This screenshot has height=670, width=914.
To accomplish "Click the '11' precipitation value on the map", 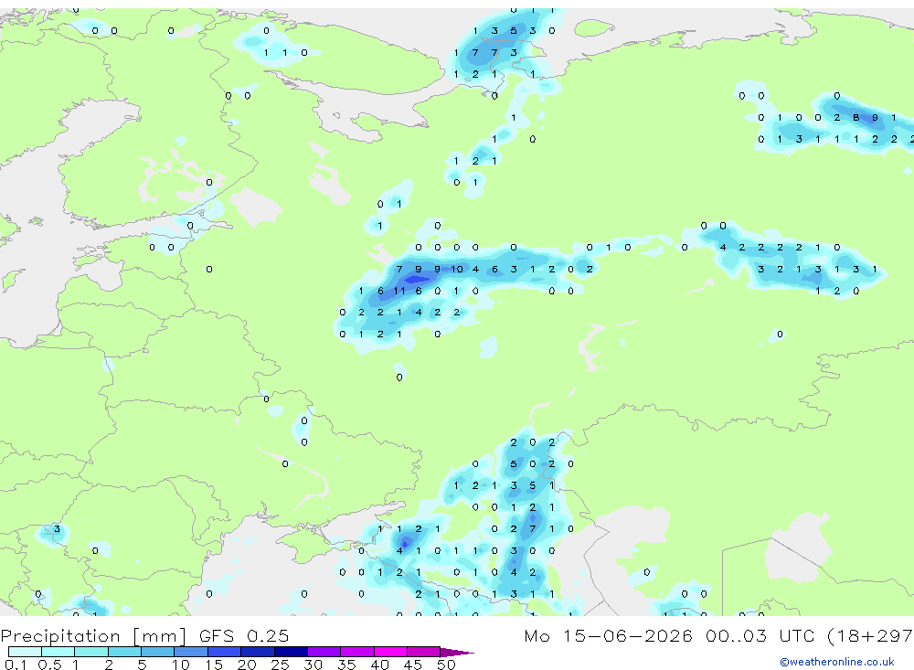I will 399,291.
